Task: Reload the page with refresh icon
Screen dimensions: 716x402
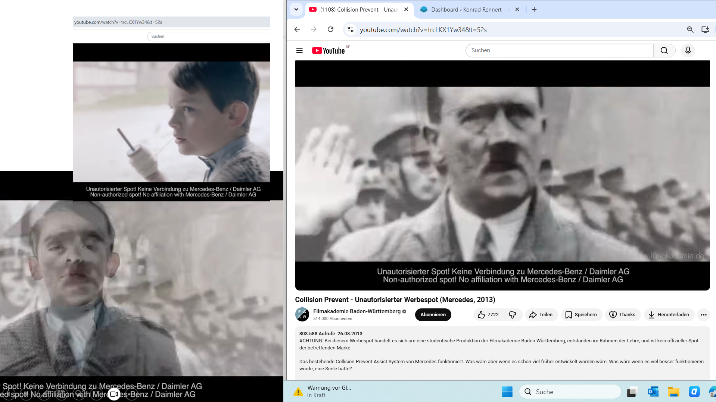Action: click(x=330, y=29)
